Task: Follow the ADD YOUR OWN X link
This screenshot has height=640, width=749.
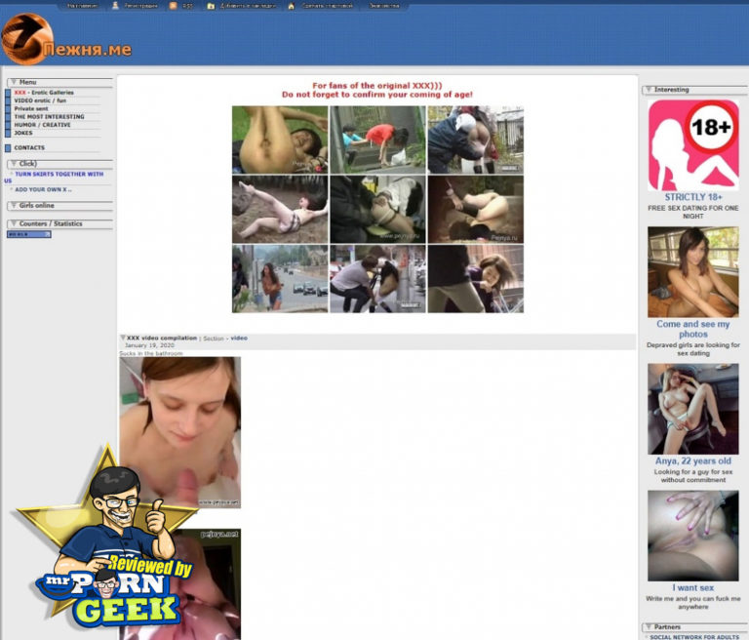Action: pyautogui.click(x=43, y=189)
